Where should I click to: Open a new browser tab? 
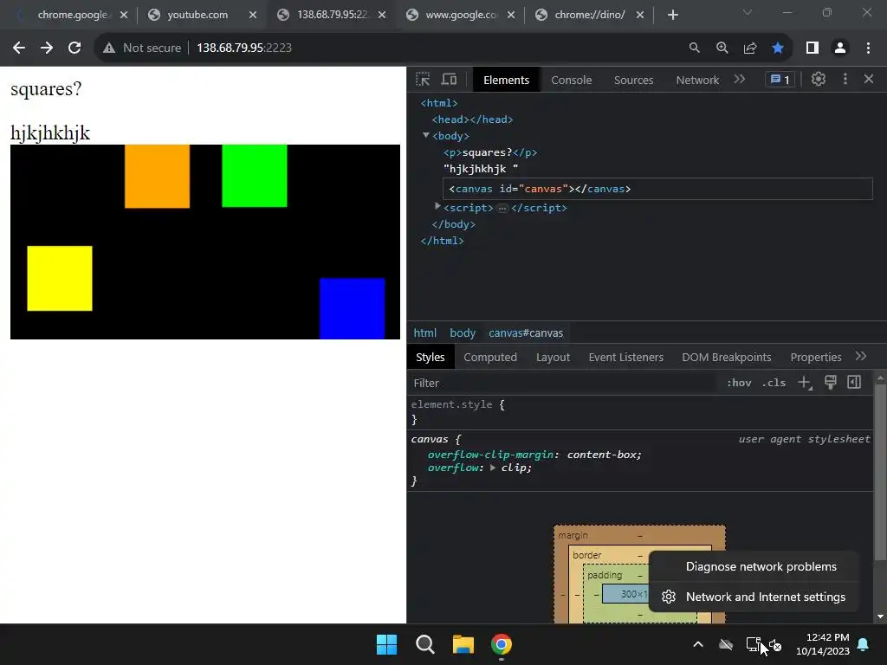pos(672,16)
